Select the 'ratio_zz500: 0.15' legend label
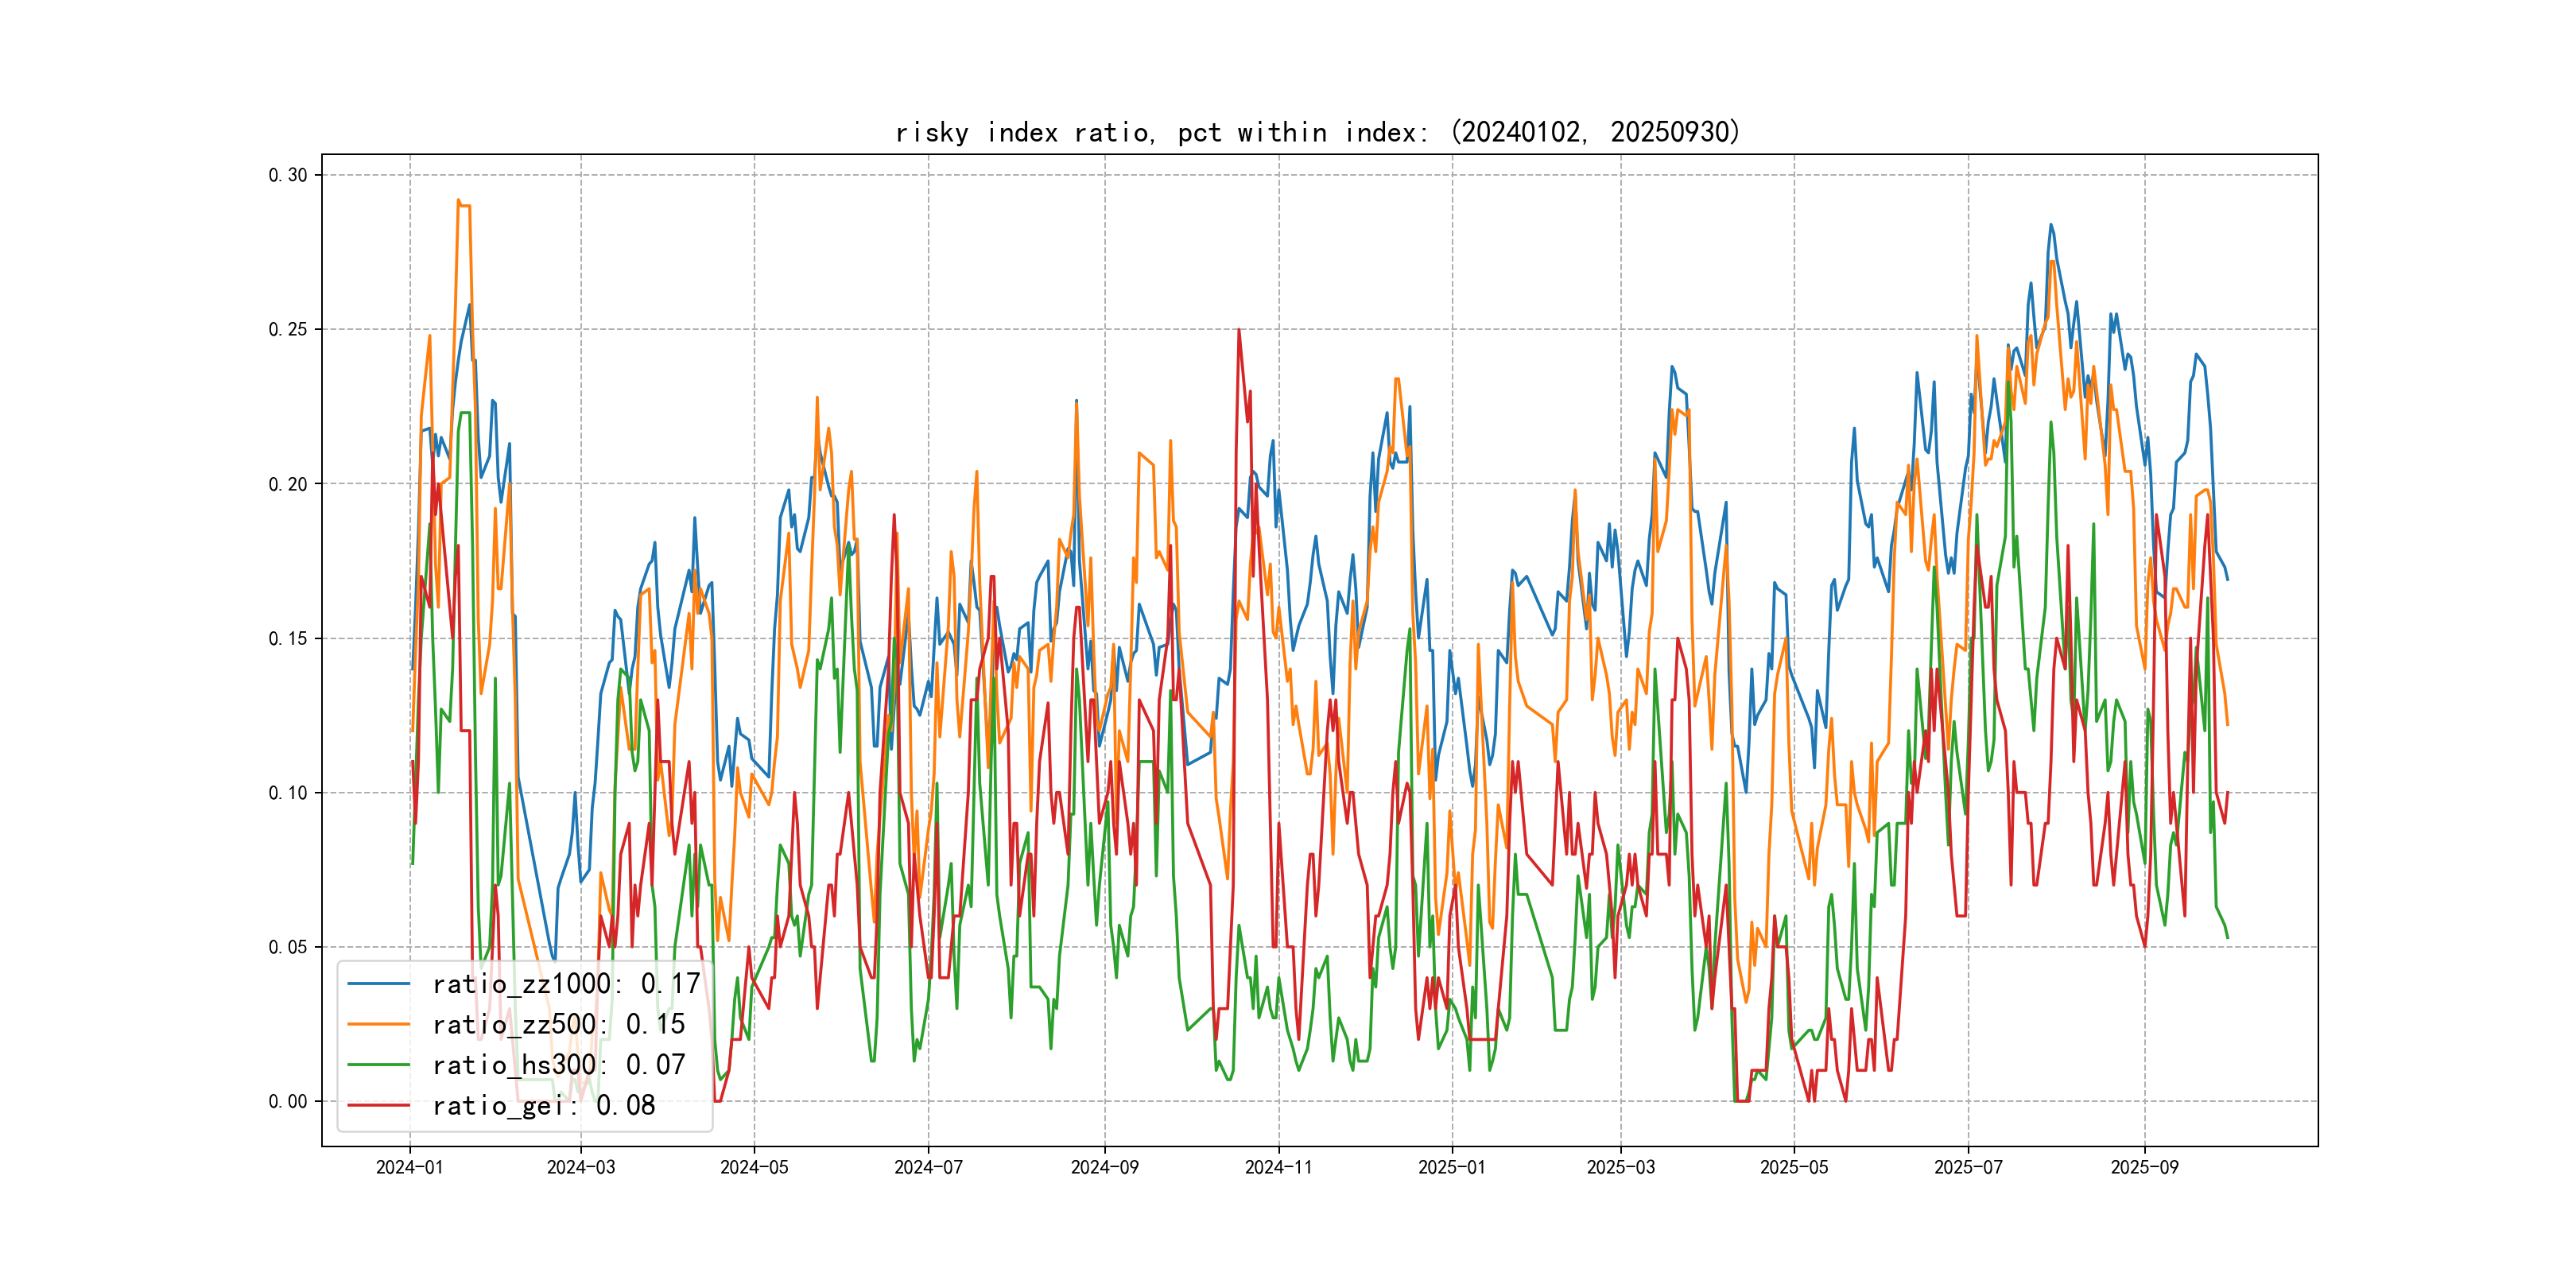 [x=558, y=1024]
